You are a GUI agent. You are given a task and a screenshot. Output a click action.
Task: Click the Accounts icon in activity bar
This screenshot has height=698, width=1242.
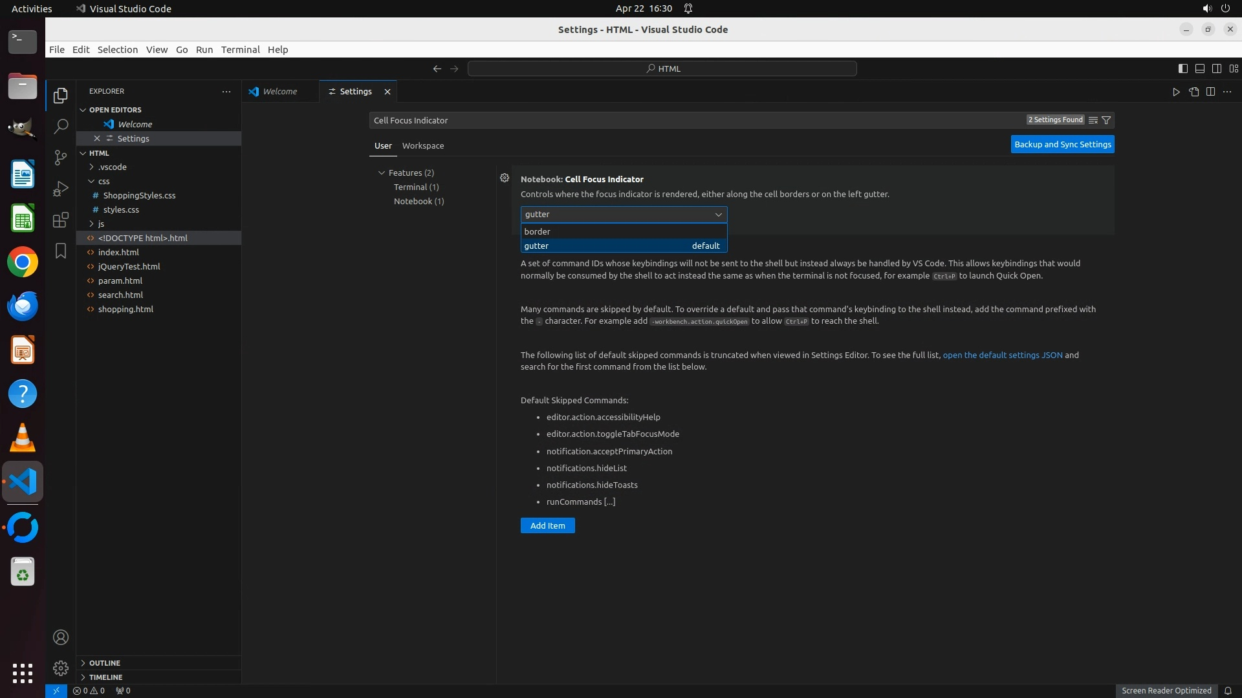60,637
